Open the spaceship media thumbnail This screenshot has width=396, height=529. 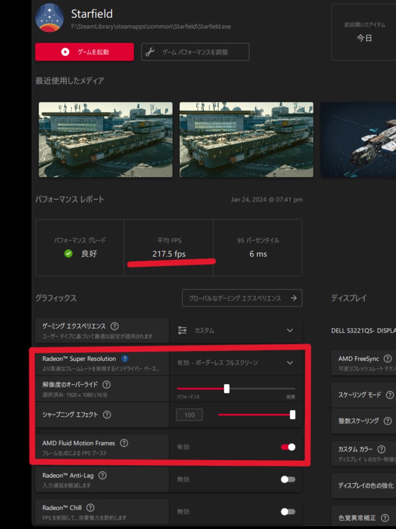click(x=358, y=140)
